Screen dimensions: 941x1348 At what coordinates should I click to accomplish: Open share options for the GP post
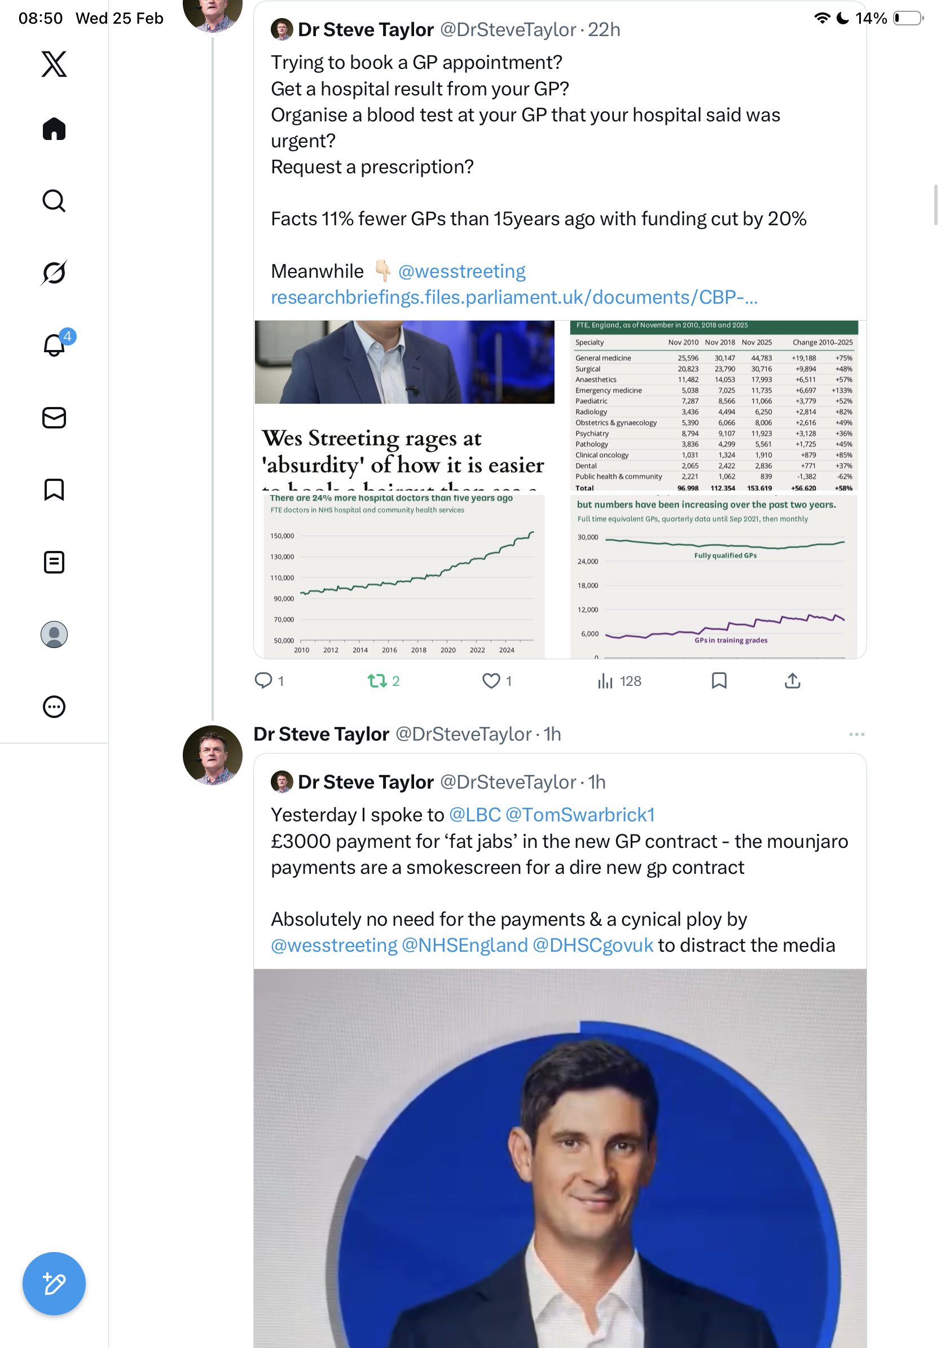point(792,680)
